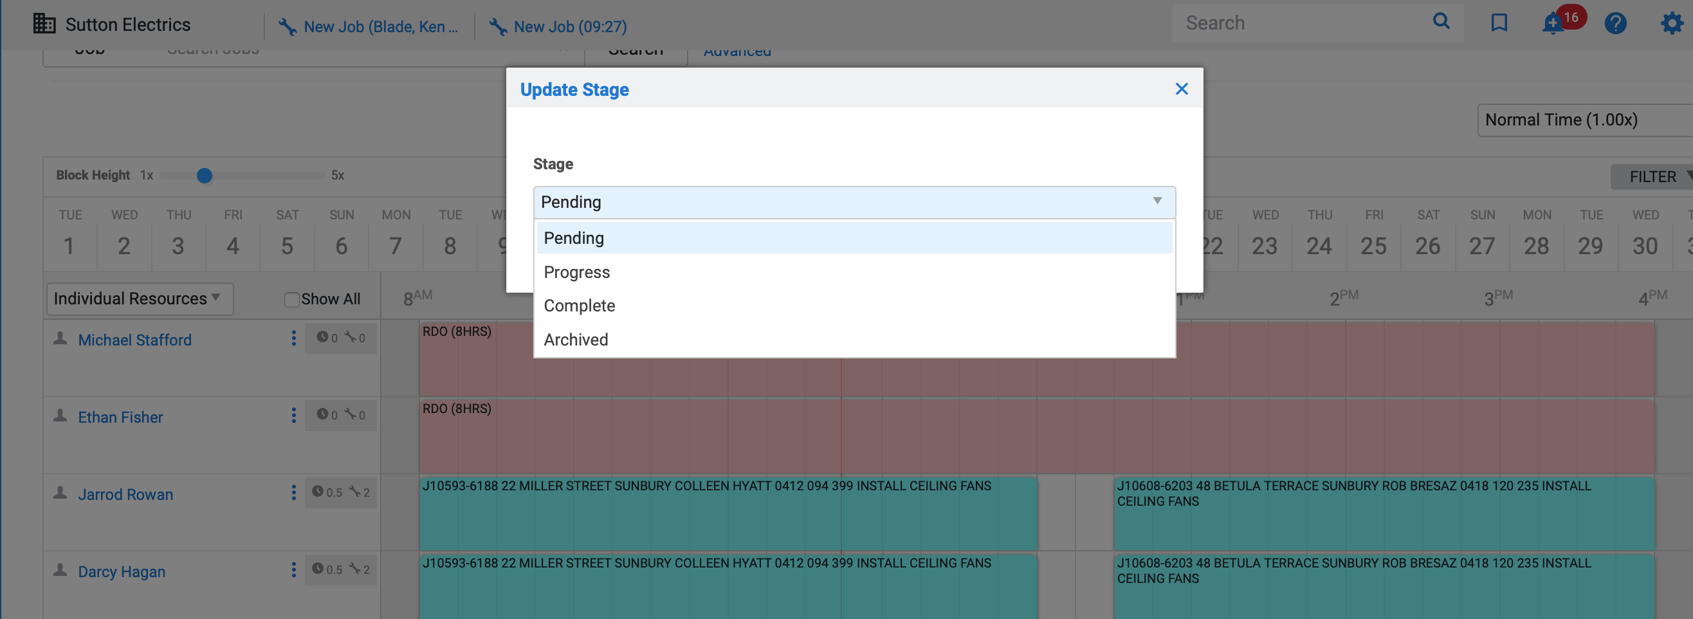Click the Block Height slider handle
The width and height of the screenshot is (1693, 619).
point(205,176)
